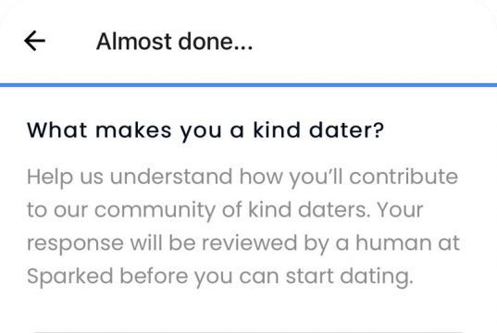
Task: Click the "Help us understand" description line
Action: pos(242,177)
